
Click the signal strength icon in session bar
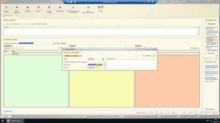(75, 2)
